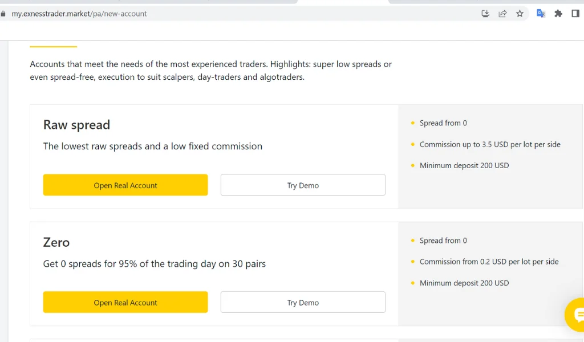Image resolution: width=584 pixels, height=342 pixels.
Task: Try Demo for Raw spread account
Action: pos(303,185)
